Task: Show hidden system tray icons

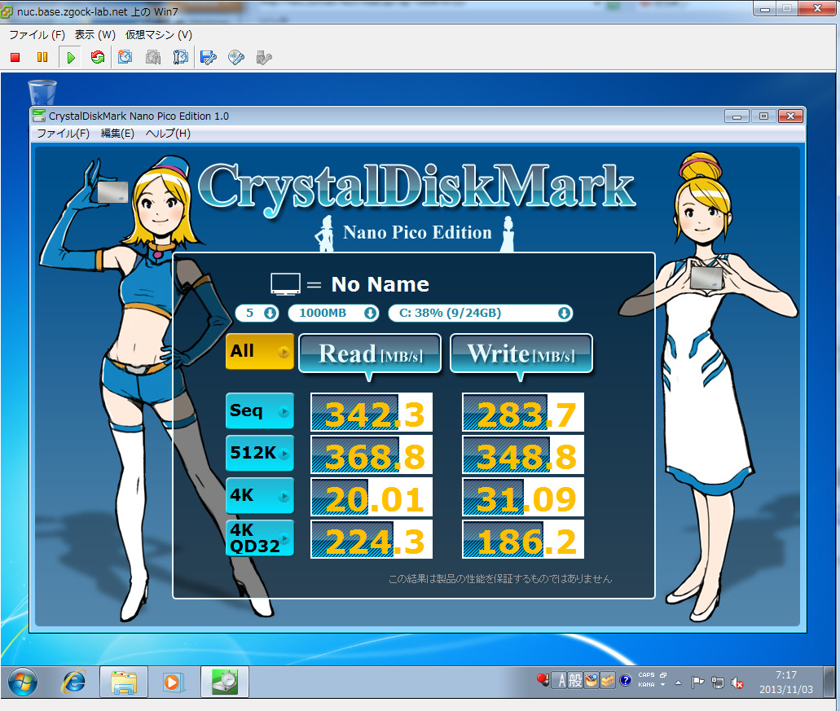Action: (x=678, y=682)
